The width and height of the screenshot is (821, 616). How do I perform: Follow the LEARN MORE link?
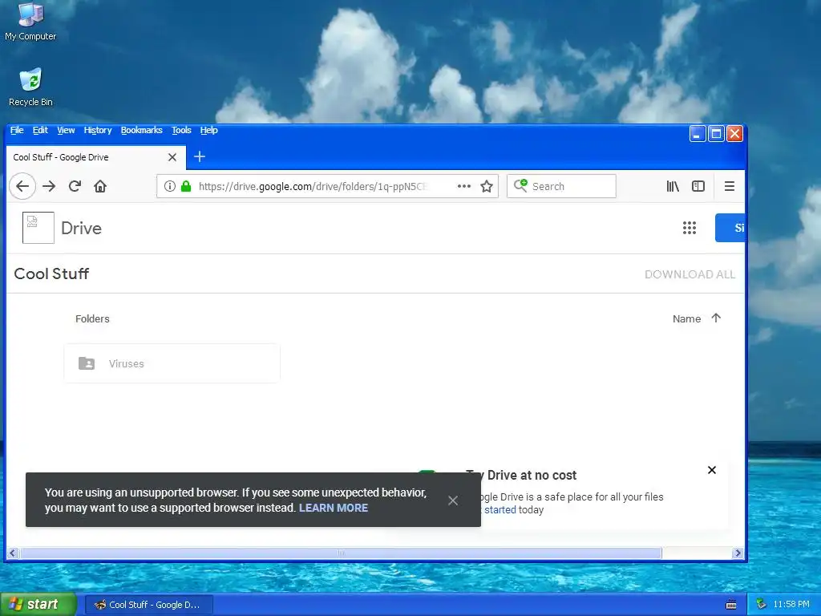(x=334, y=508)
